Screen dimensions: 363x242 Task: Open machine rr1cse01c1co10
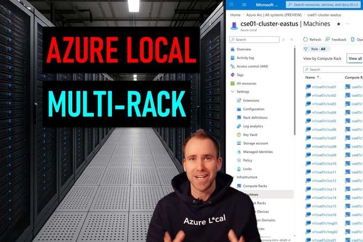(x=324, y=164)
